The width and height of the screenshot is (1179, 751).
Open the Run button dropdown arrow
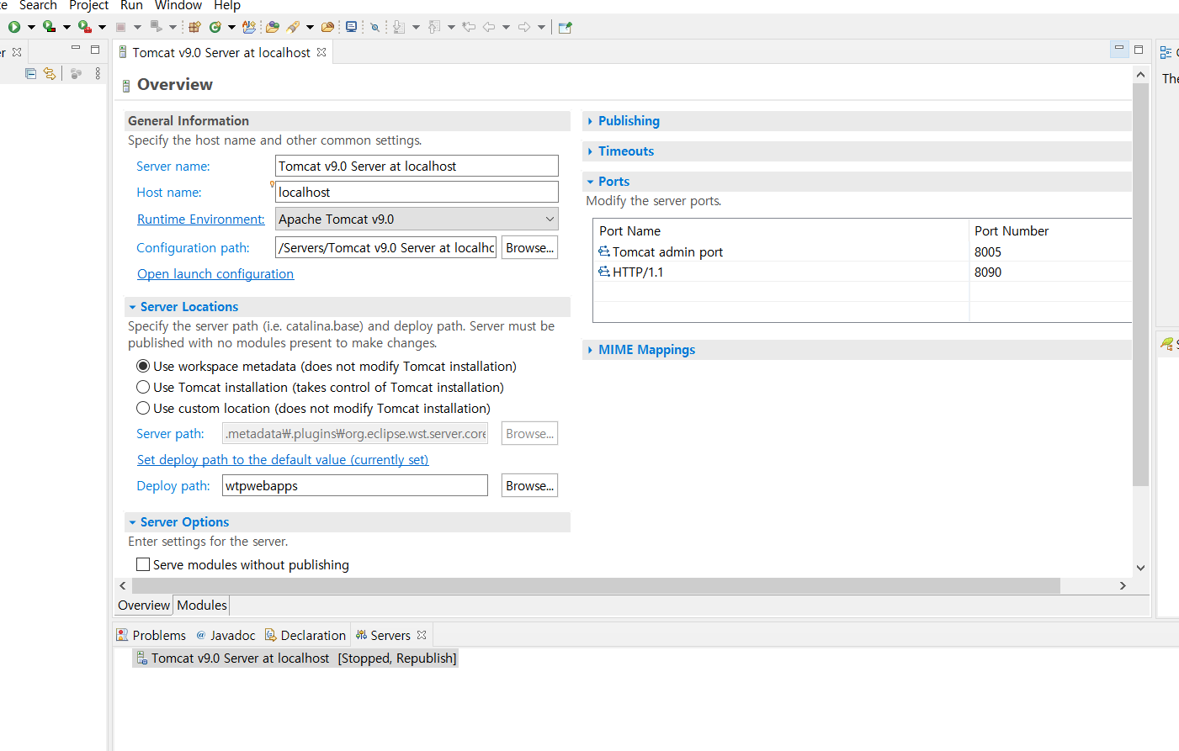click(x=31, y=27)
